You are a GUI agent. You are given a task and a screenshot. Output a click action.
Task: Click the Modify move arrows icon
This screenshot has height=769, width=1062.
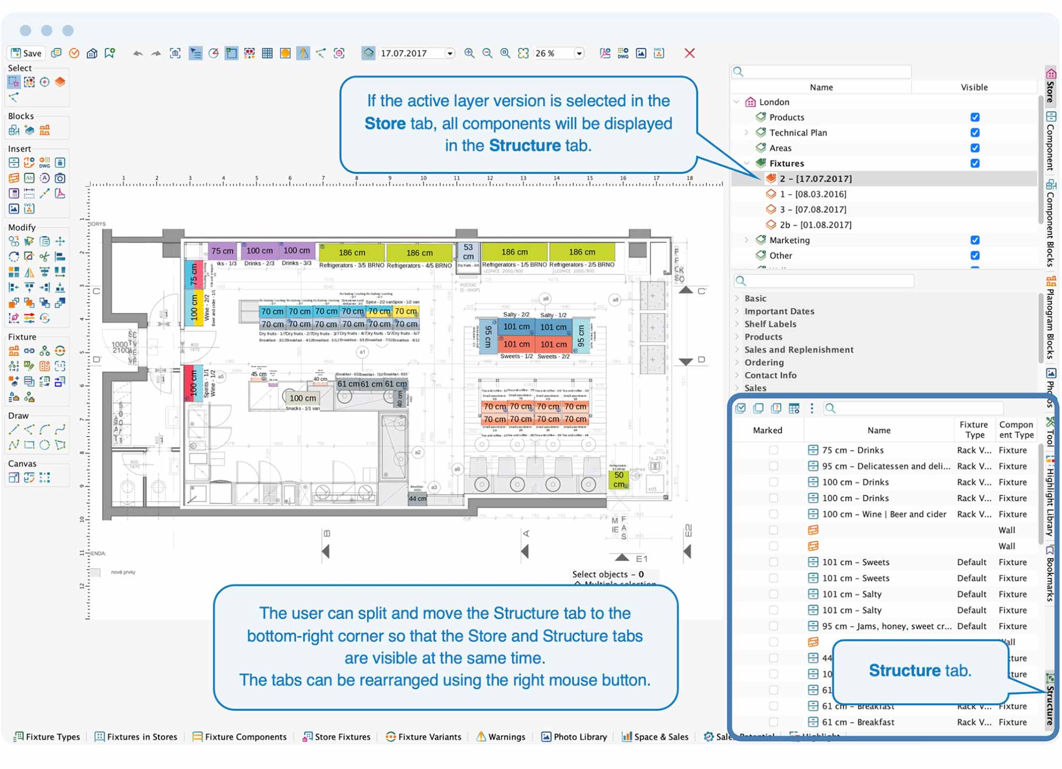(60, 241)
